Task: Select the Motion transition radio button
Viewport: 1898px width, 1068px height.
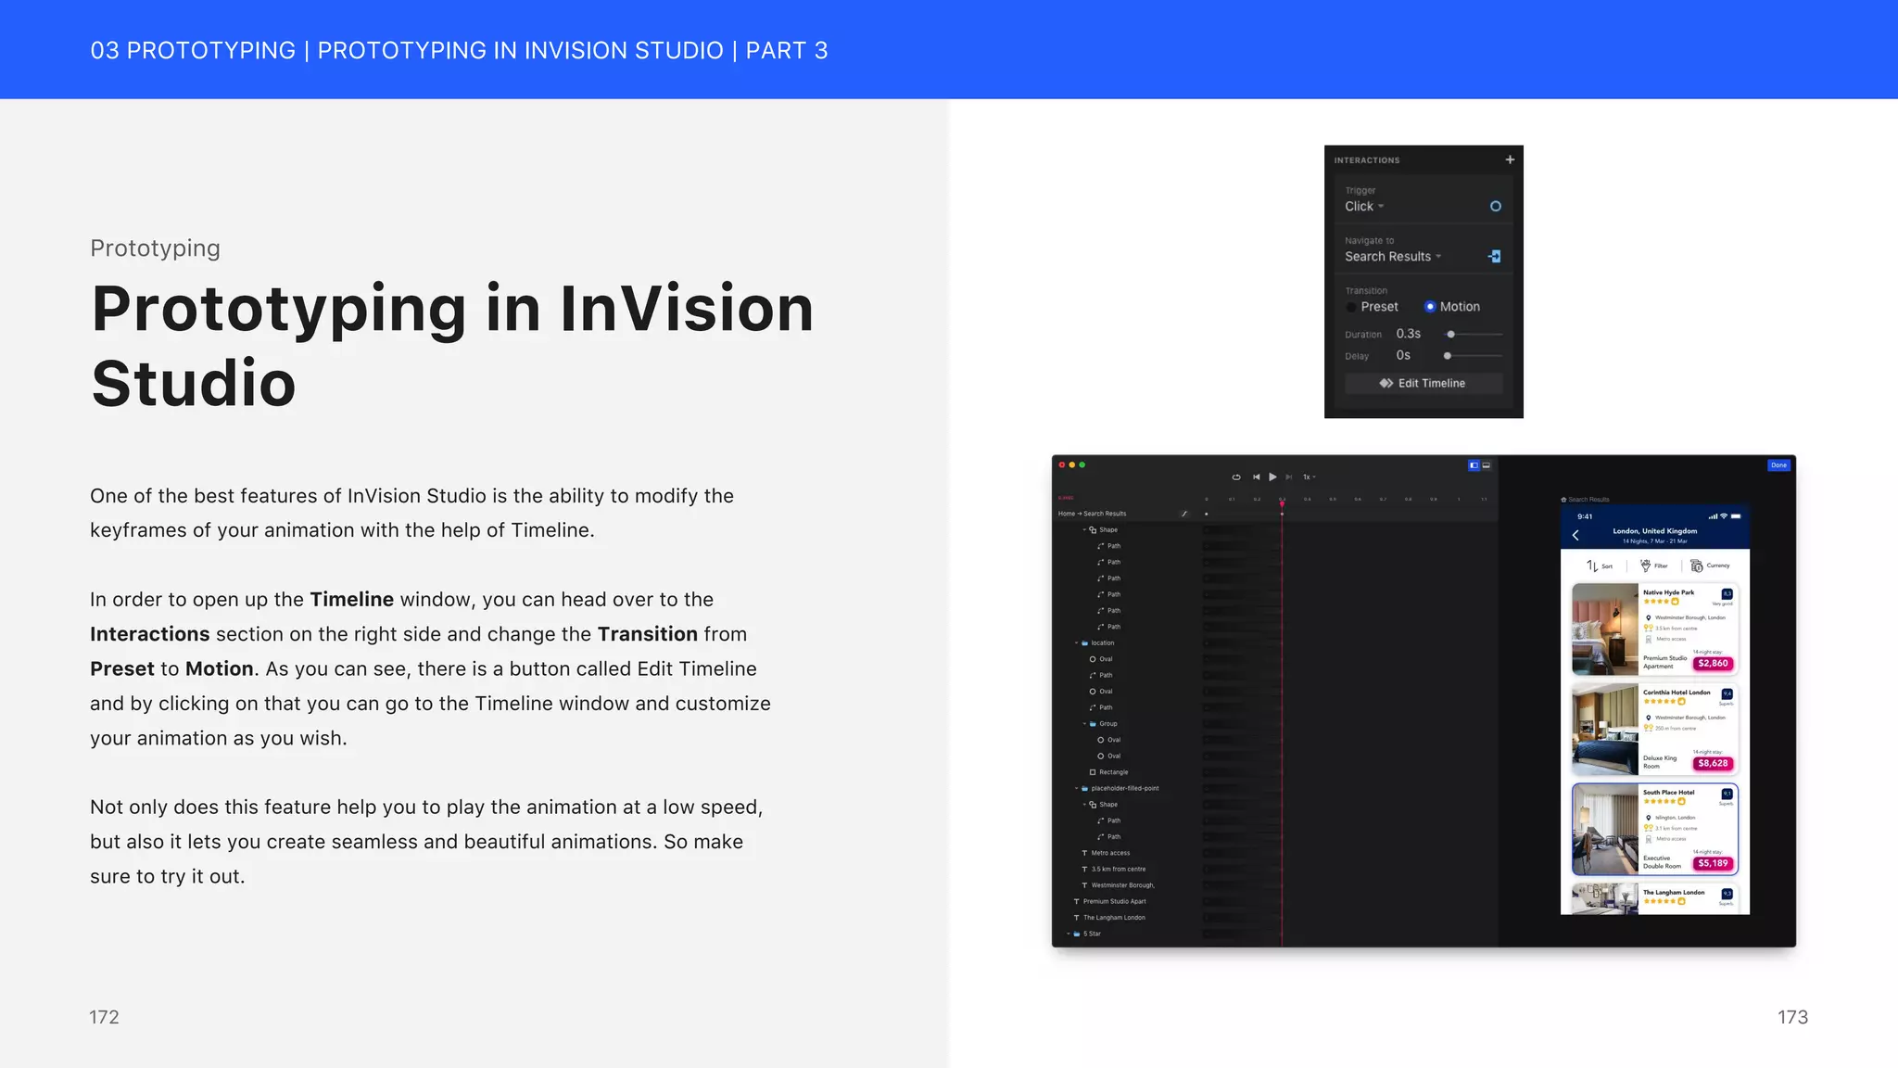Action: pyautogui.click(x=1430, y=307)
